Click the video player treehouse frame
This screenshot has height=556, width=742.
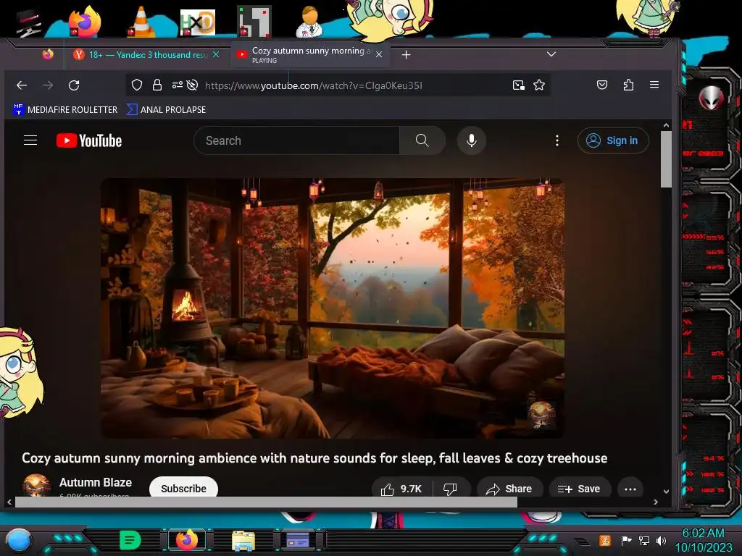(x=332, y=308)
